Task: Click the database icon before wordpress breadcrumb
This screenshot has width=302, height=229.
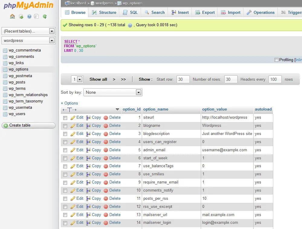Action: [x=93, y=3]
